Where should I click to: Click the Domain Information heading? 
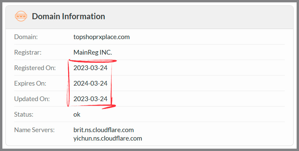tap(68, 16)
